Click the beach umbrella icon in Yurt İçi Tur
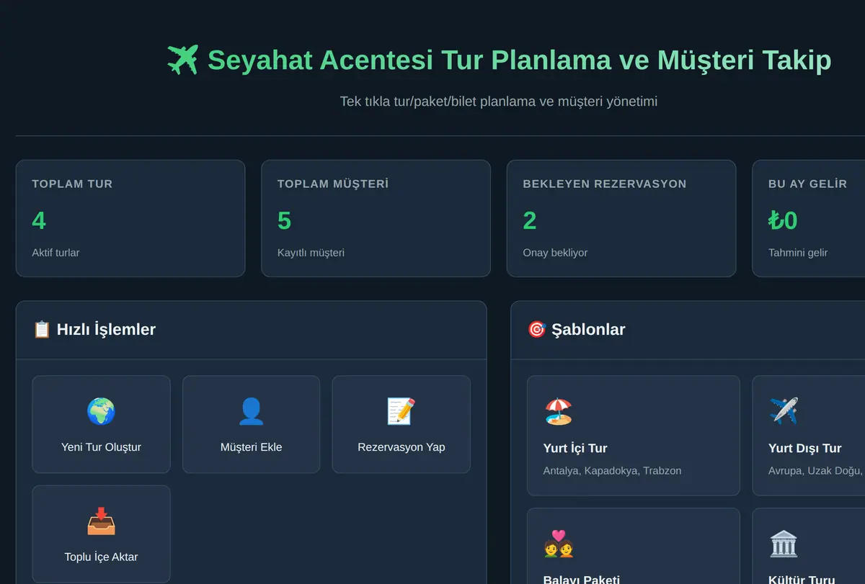The height and width of the screenshot is (584, 865). (558, 411)
